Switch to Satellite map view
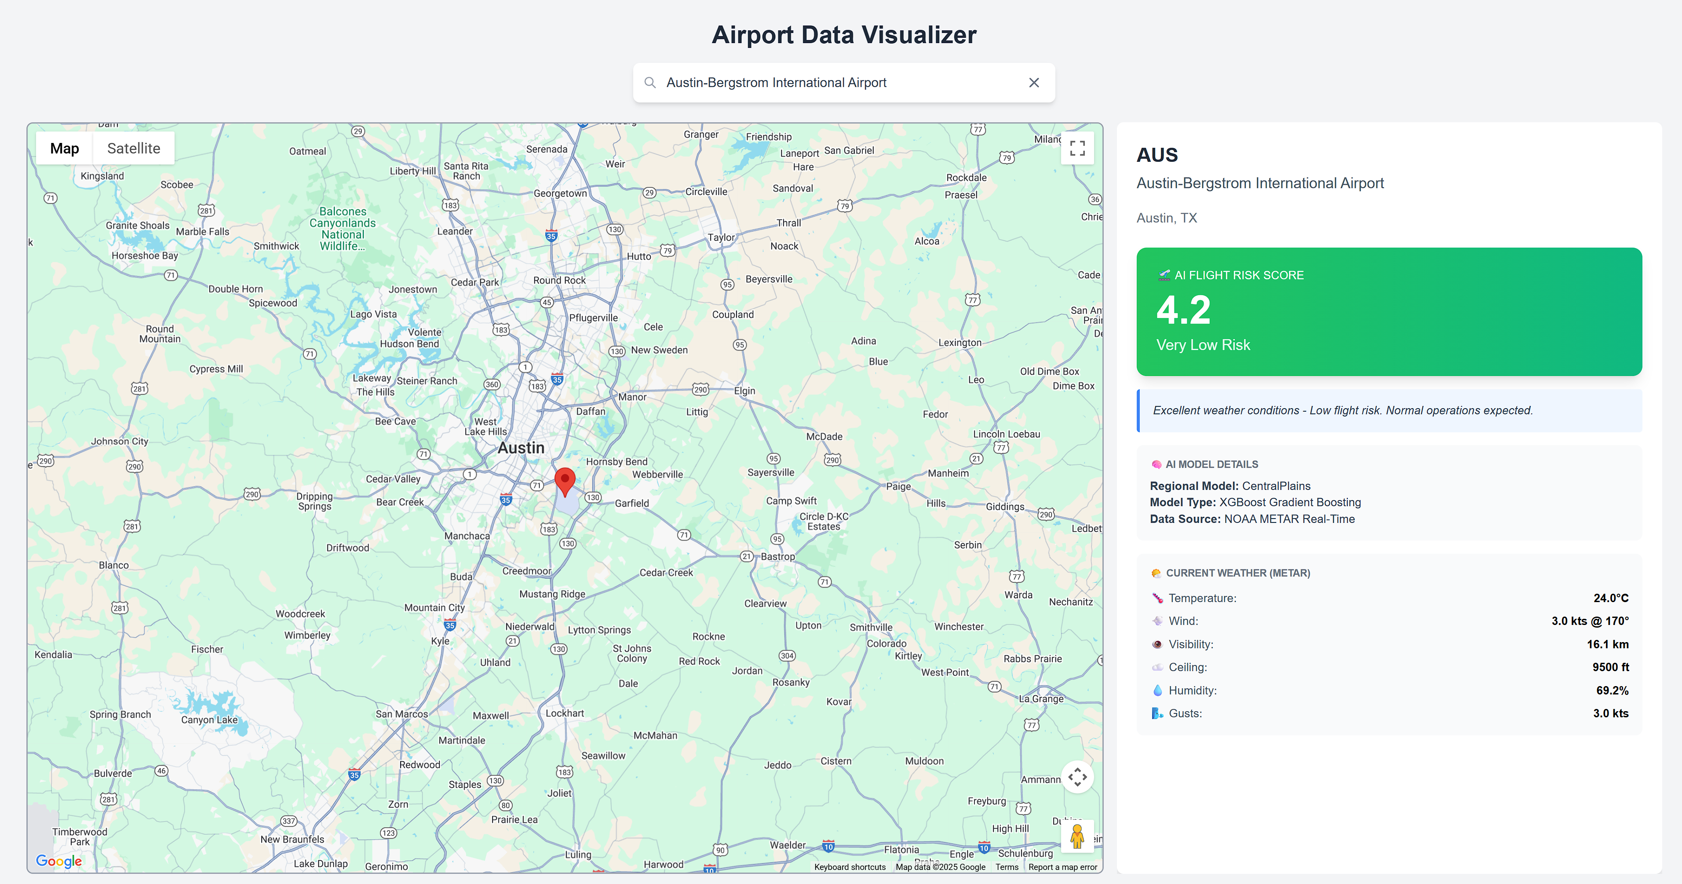 tap(133, 148)
